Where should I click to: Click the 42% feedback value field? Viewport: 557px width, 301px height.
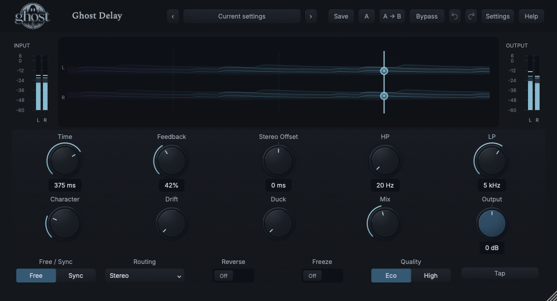(172, 185)
